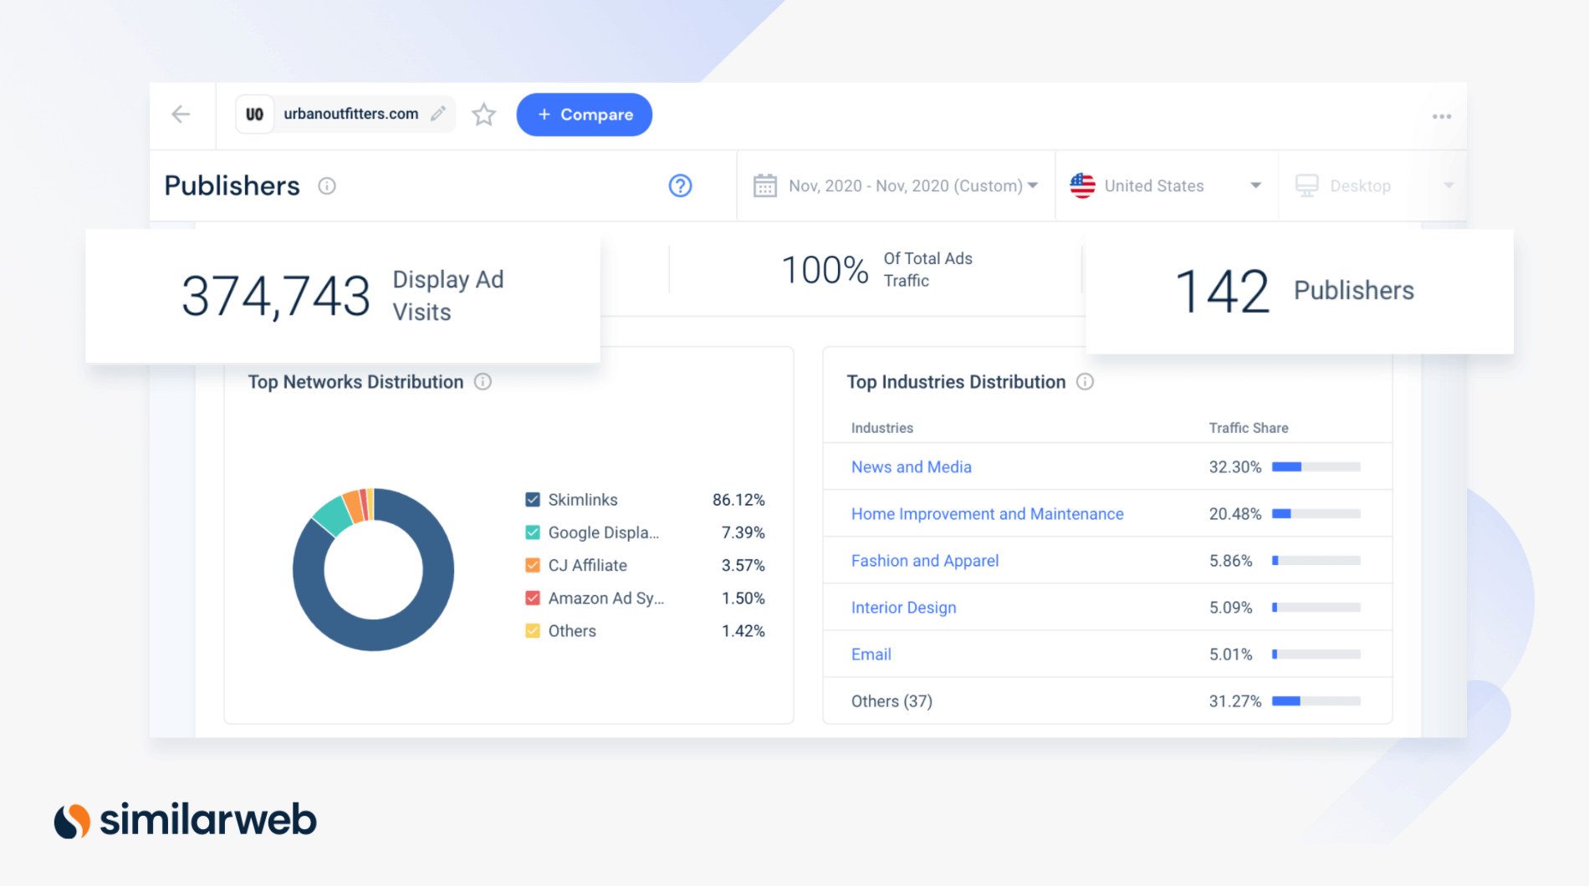
Task: Open the News and Media industry link
Action: [x=911, y=467]
